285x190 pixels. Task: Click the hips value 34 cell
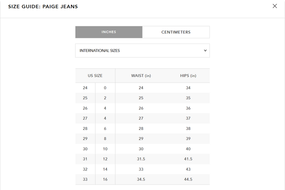point(188,88)
